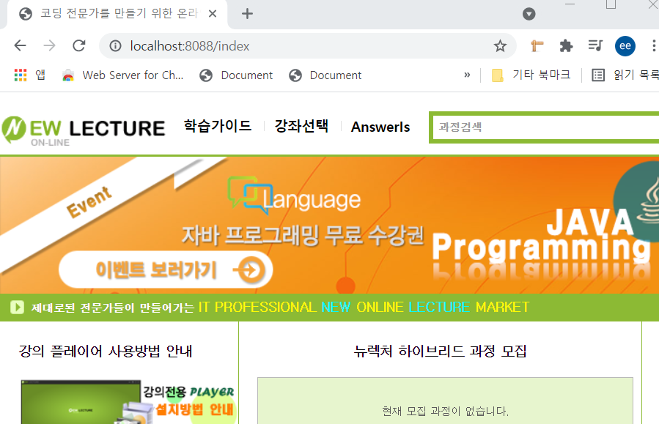Open the media control playlist icon
The height and width of the screenshot is (424, 659).
pyautogui.click(x=595, y=45)
